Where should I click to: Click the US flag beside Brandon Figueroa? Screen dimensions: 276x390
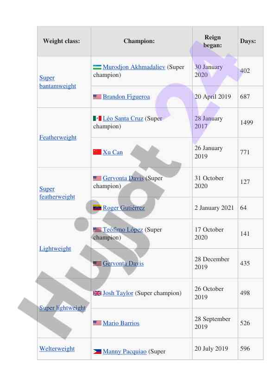pos(97,97)
